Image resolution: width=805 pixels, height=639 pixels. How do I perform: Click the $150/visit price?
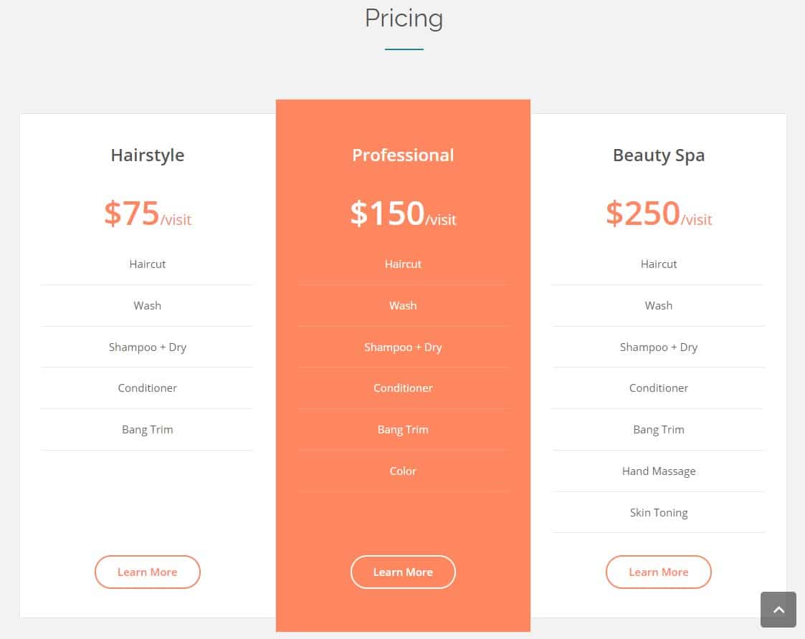[403, 213]
